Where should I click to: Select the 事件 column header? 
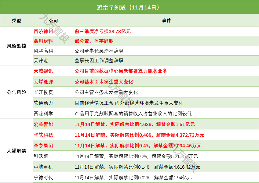tap(166, 20)
